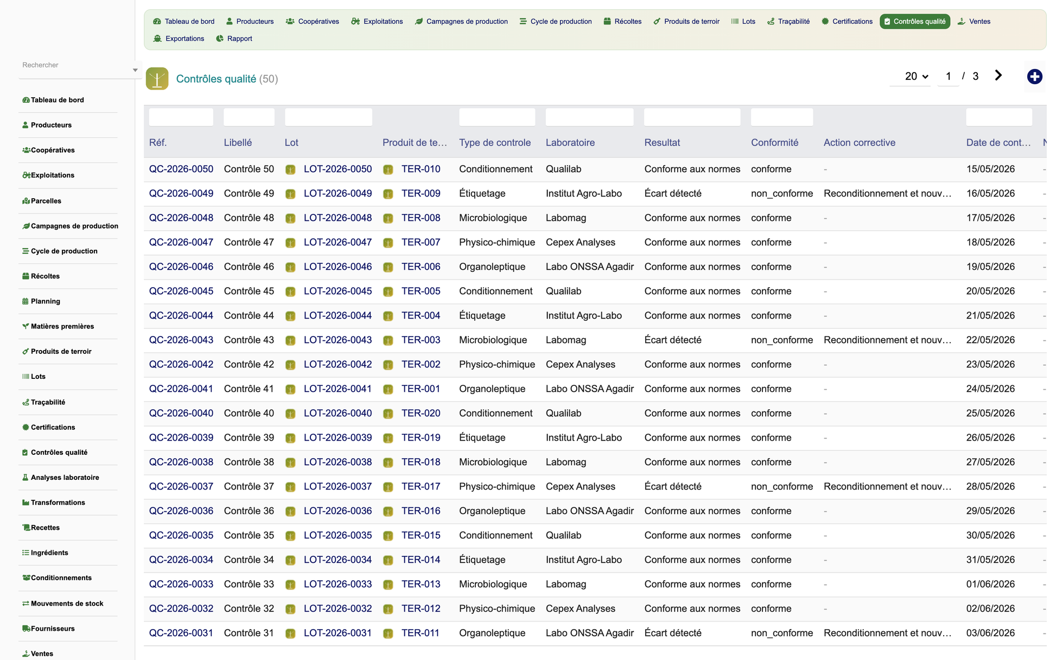Switch to the Lots top tab
Viewport: 1056px width, 660px height.
tap(743, 22)
